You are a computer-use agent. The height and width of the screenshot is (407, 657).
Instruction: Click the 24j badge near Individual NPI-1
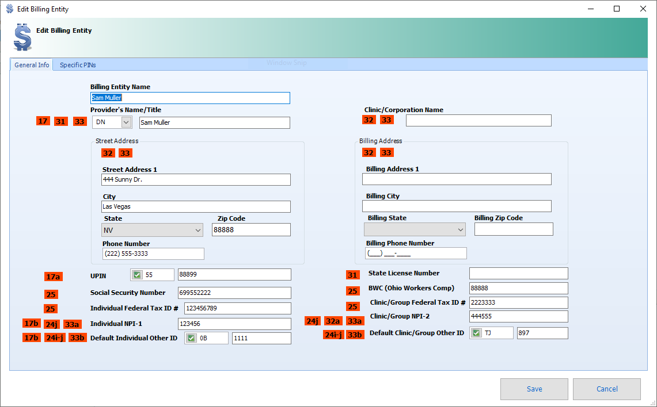pyautogui.click(x=51, y=324)
